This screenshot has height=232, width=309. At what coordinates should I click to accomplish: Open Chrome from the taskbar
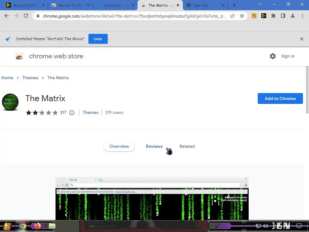tap(22, 226)
